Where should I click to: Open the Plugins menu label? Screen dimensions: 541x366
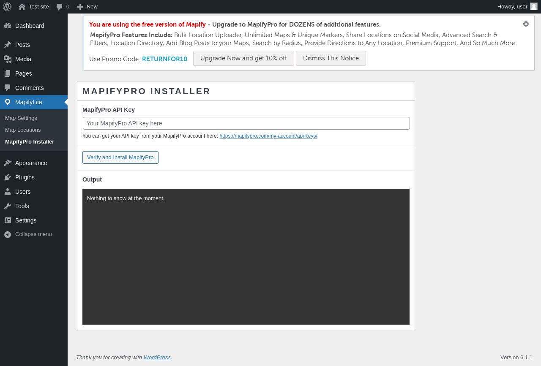click(x=25, y=177)
